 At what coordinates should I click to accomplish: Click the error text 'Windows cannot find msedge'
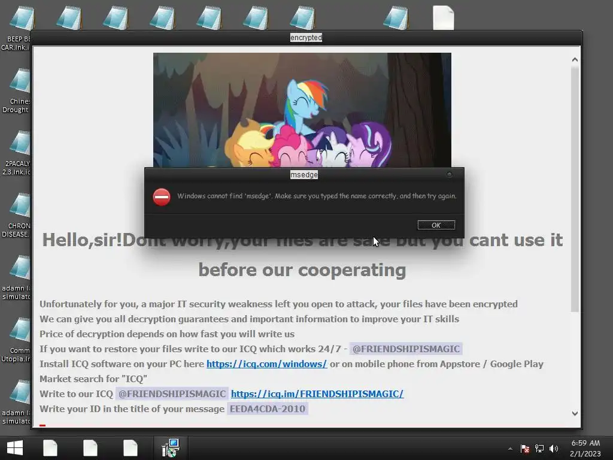pos(317,196)
